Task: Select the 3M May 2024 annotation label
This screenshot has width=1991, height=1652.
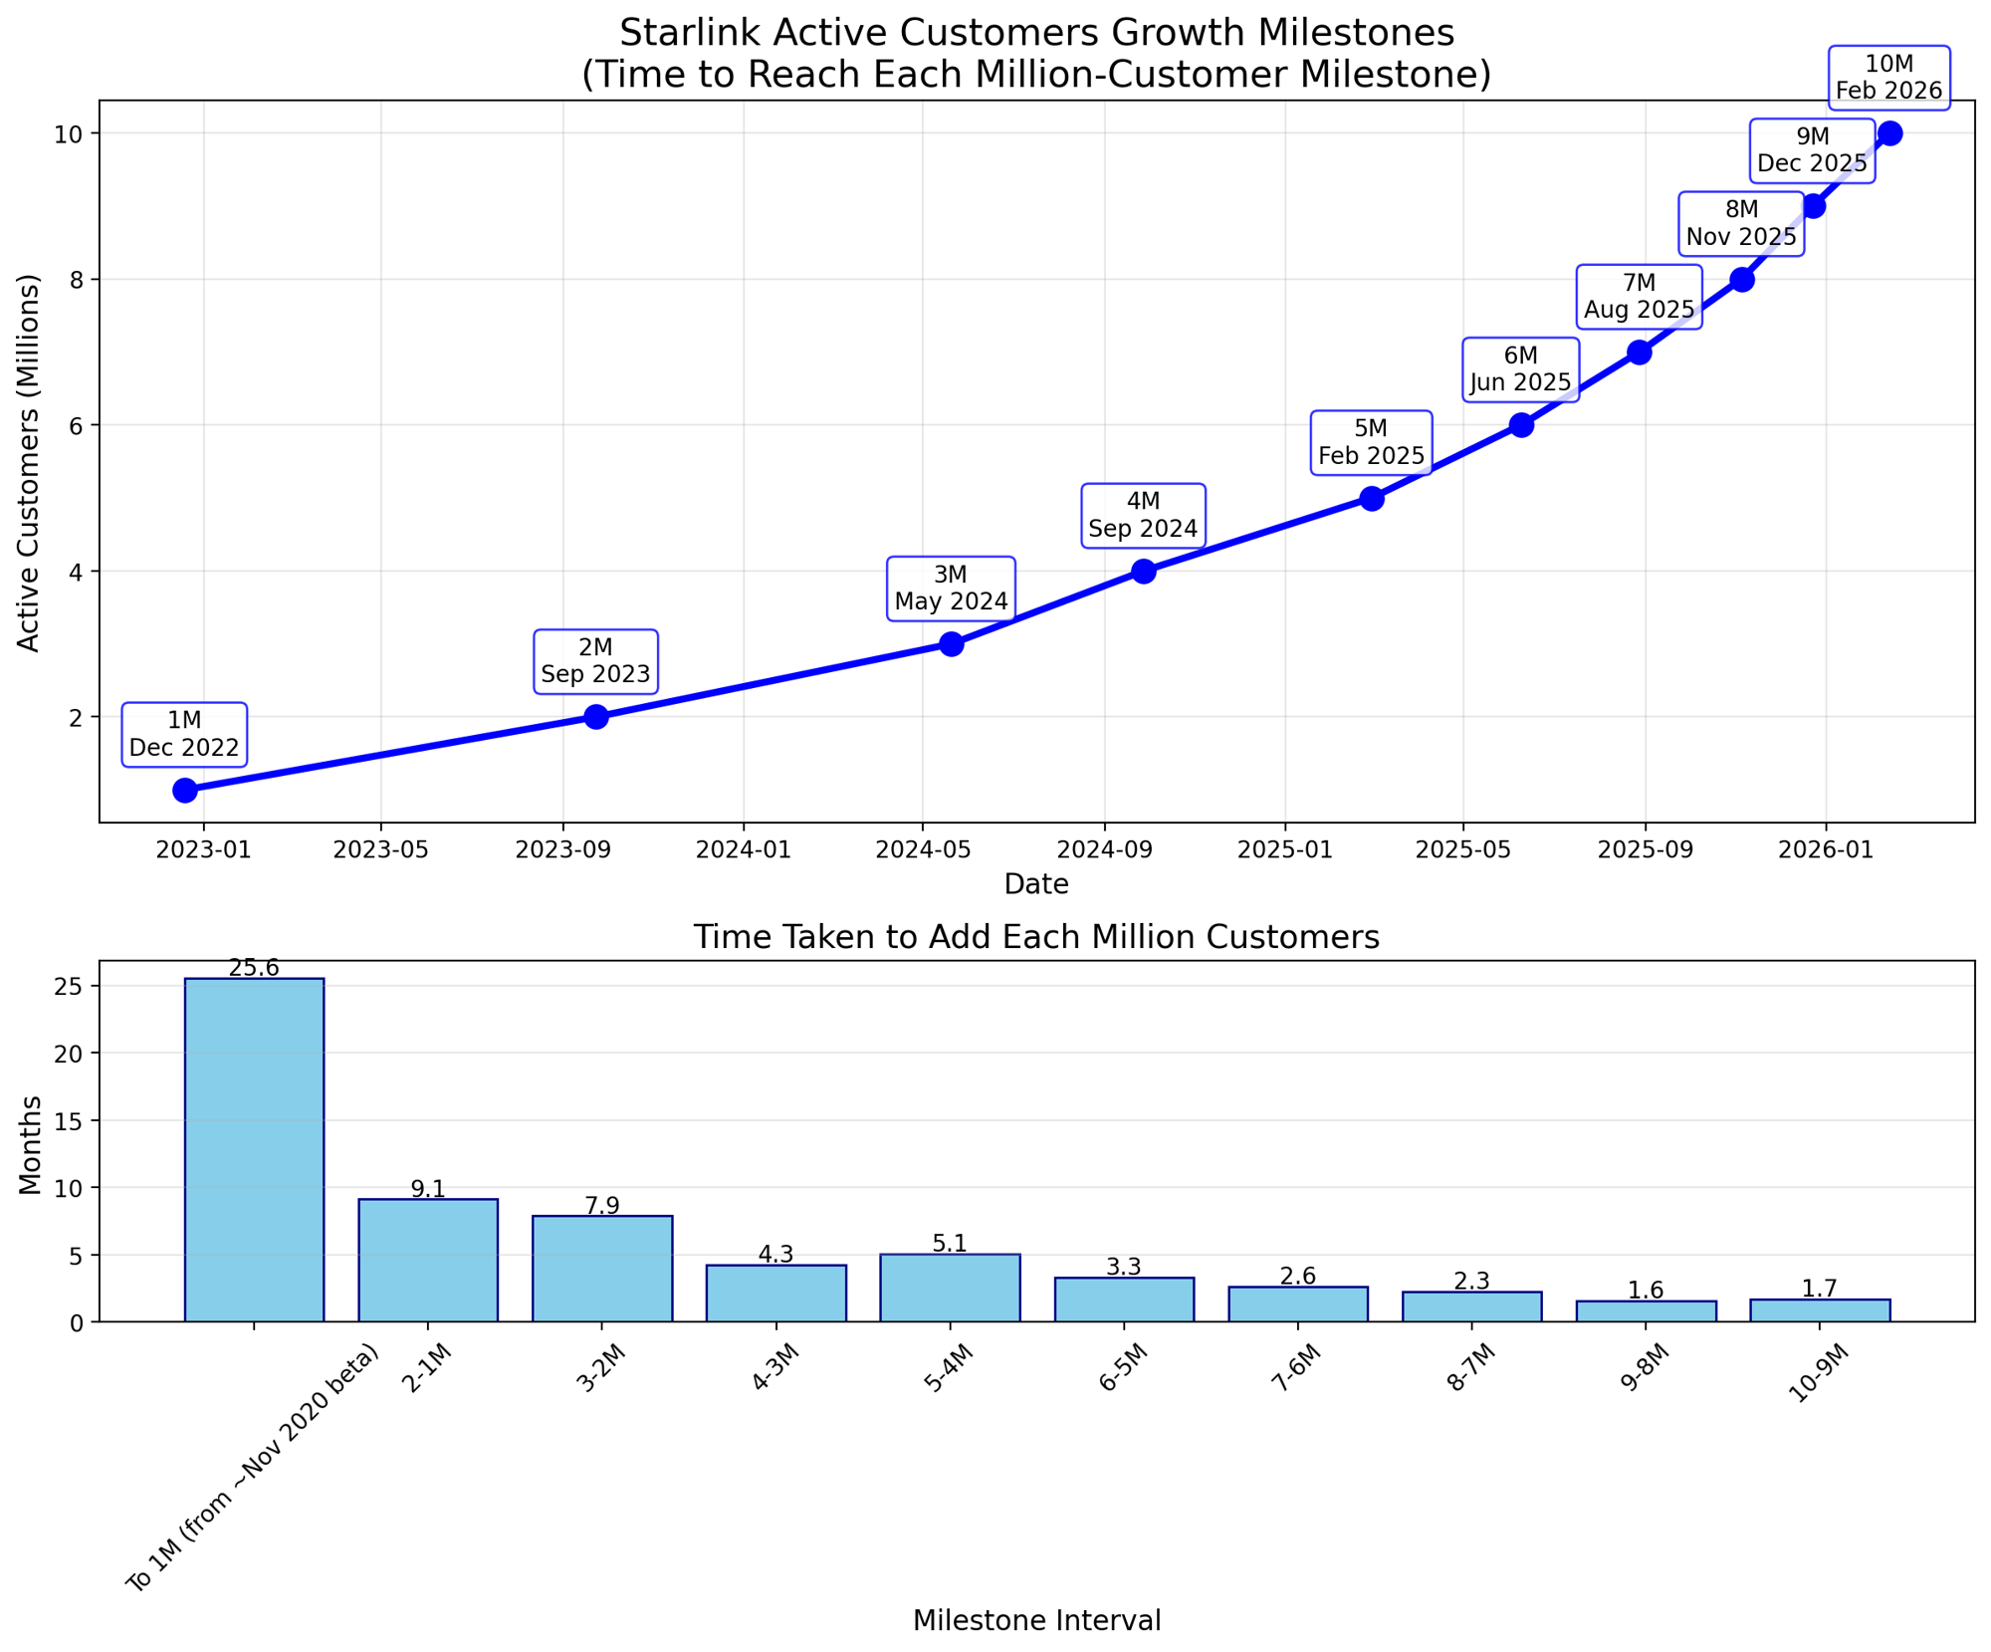Action: tap(951, 589)
